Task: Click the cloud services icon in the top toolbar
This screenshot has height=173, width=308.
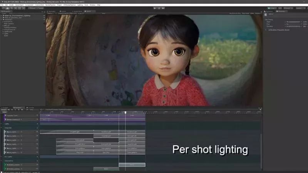Action: pyautogui.click(x=280, y=8)
